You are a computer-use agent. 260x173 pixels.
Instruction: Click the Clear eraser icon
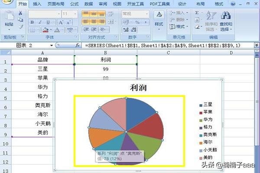[197, 27]
